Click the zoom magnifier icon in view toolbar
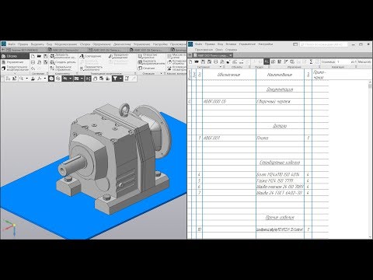The width and height of the screenshot is (373, 280). (x=21, y=79)
